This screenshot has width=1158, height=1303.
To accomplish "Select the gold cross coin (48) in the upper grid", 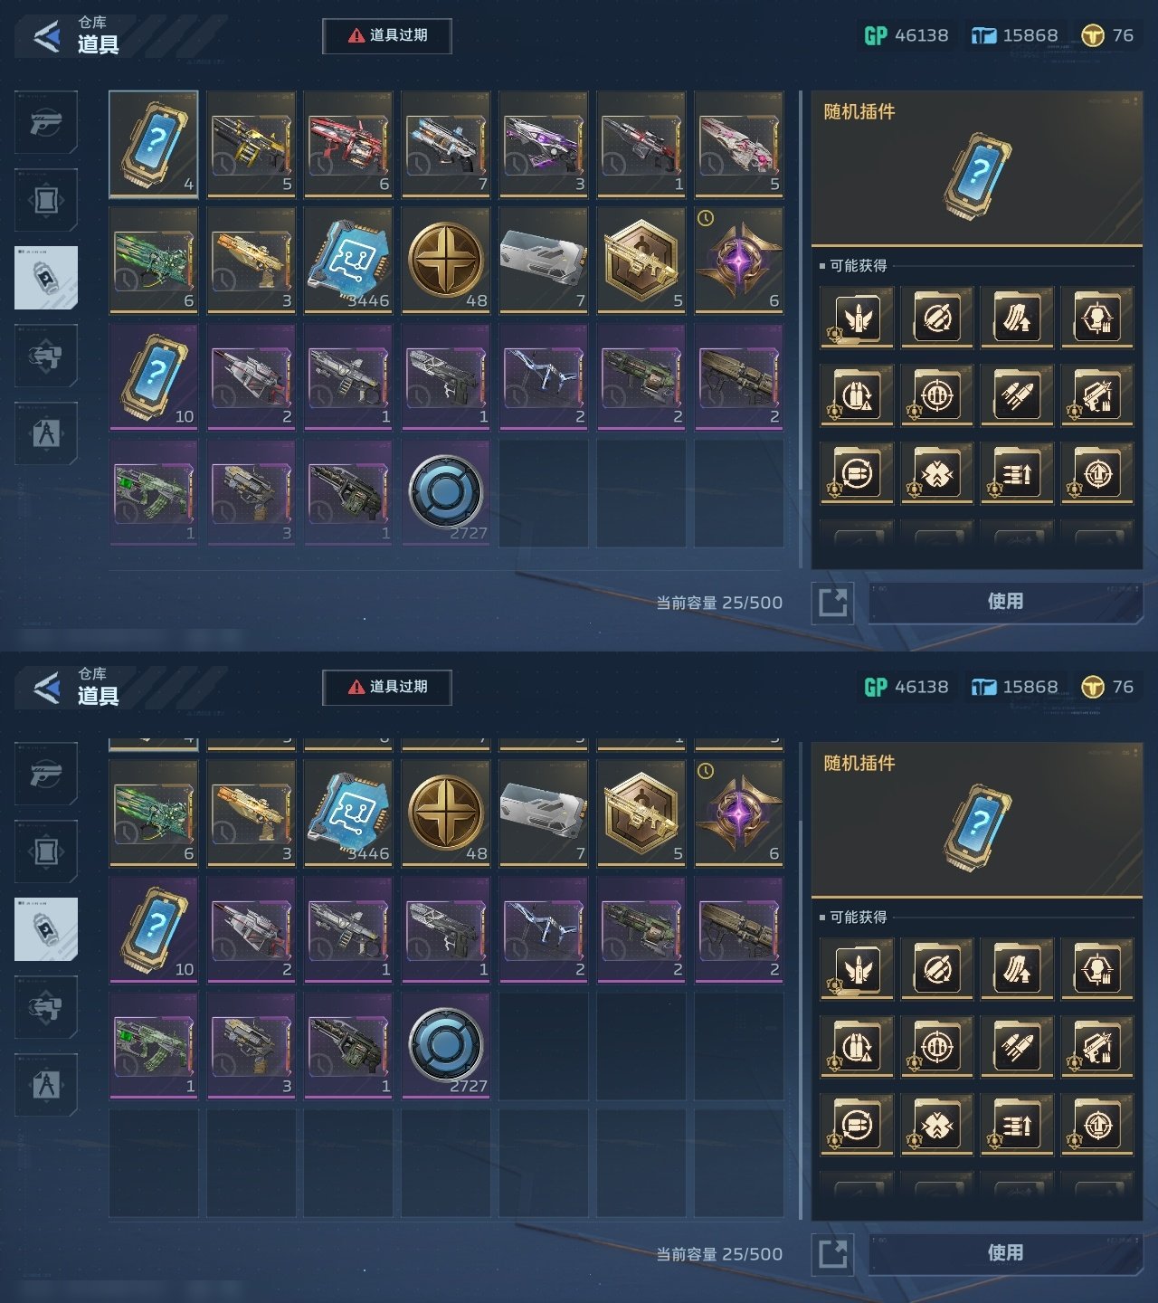I will tap(446, 260).
